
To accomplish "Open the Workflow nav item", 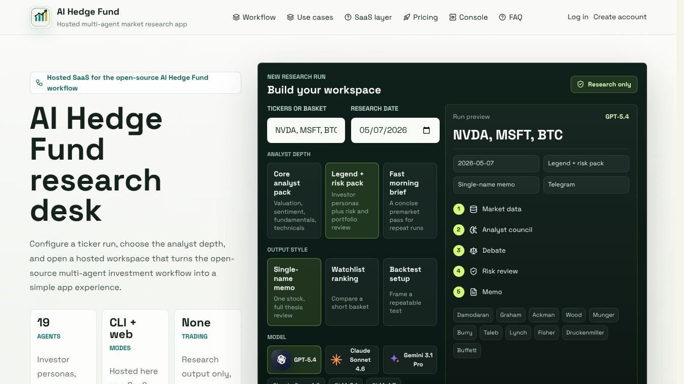I will (x=254, y=17).
